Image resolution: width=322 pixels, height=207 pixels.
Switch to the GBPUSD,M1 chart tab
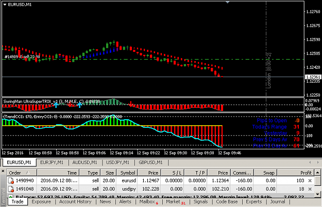150,162
